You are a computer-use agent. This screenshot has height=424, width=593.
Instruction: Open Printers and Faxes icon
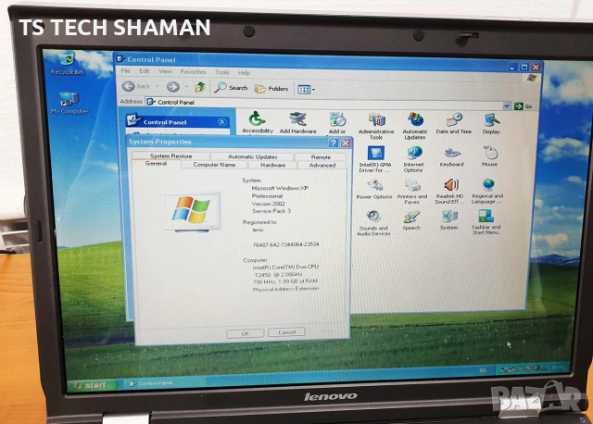click(411, 192)
